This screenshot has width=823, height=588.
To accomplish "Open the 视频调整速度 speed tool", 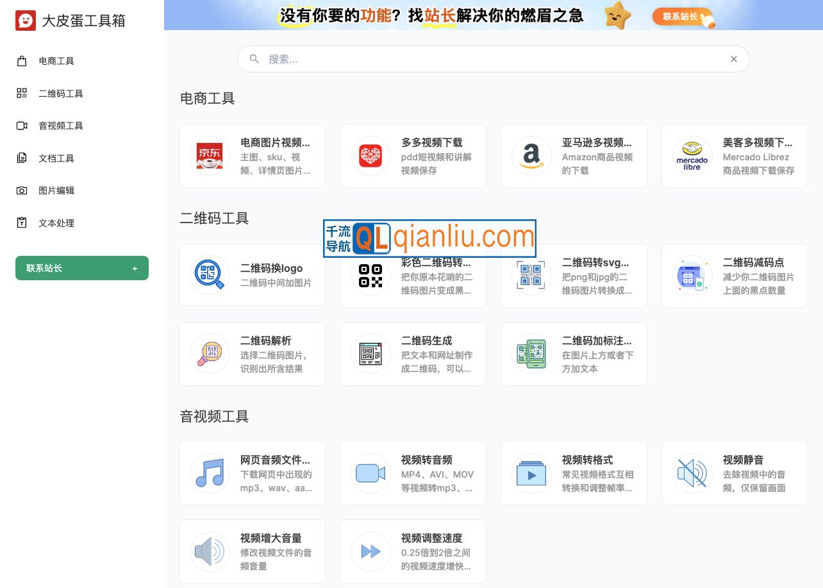I will [412, 551].
